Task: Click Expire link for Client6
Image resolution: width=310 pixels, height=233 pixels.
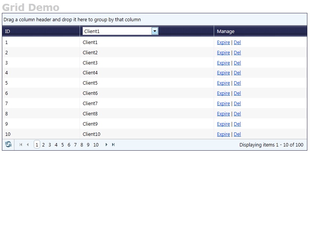Action: (x=224, y=93)
